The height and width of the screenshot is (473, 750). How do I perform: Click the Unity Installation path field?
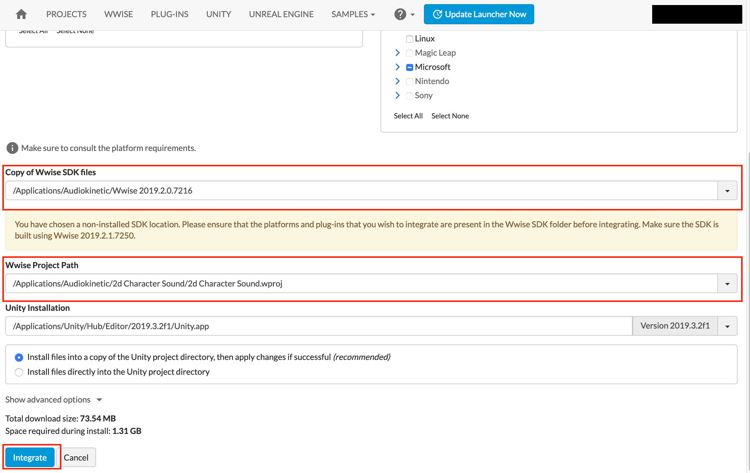point(319,326)
